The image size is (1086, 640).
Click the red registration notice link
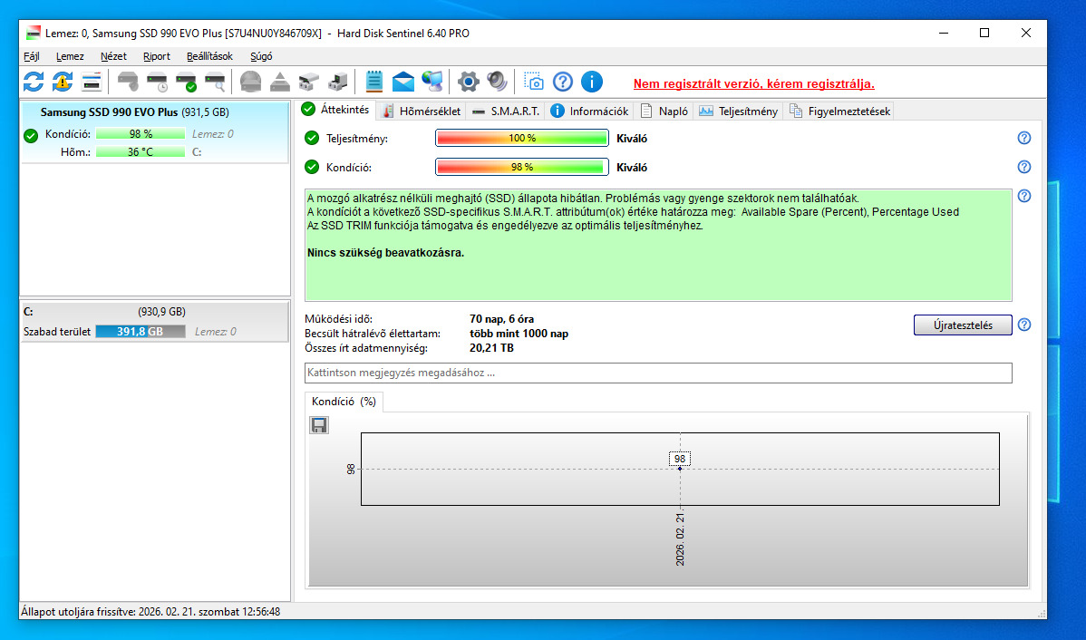pyautogui.click(x=753, y=83)
